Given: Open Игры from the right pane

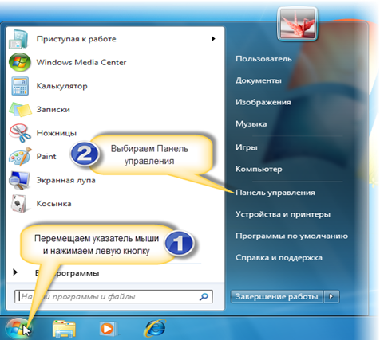Looking at the screenshot, I should 247,147.
